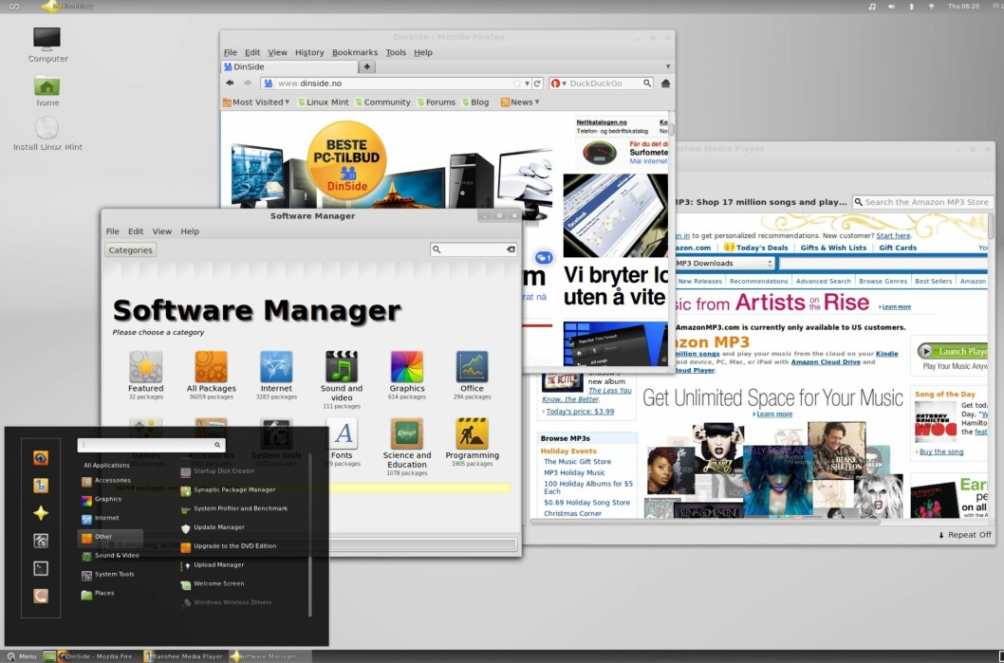This screenshot has height=663, width=1004.
Task: Open Firefox Tools menu
Action: pyautogui.click(x=396, y=52)
